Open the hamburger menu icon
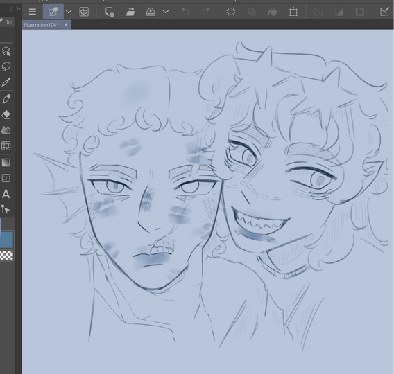The image size is (394, 374). point(33,12)
